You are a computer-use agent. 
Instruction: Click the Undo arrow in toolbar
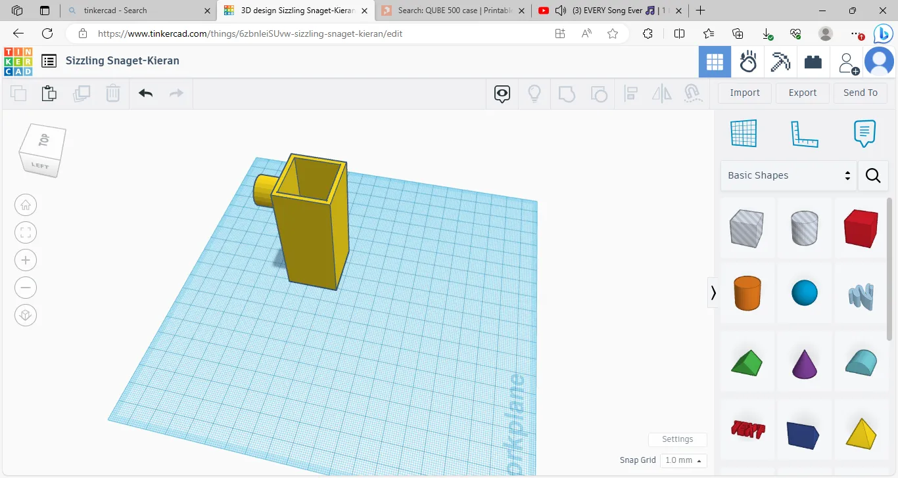[145, 93]
